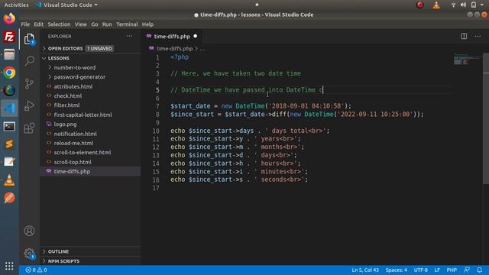489x275 pixels.
Task: Click LF end of line setting
Action: [437, 270]
